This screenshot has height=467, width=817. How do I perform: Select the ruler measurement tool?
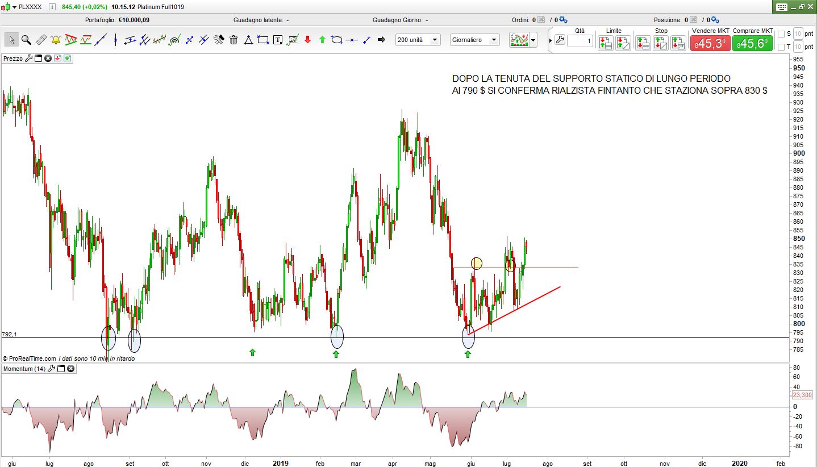pos(41,40)
